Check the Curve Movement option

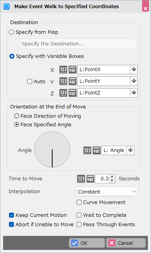point(79,202)
